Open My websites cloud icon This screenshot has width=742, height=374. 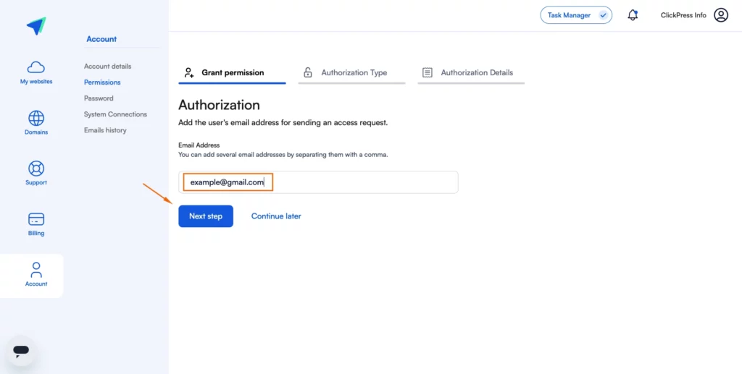click(x=36, y=67)
